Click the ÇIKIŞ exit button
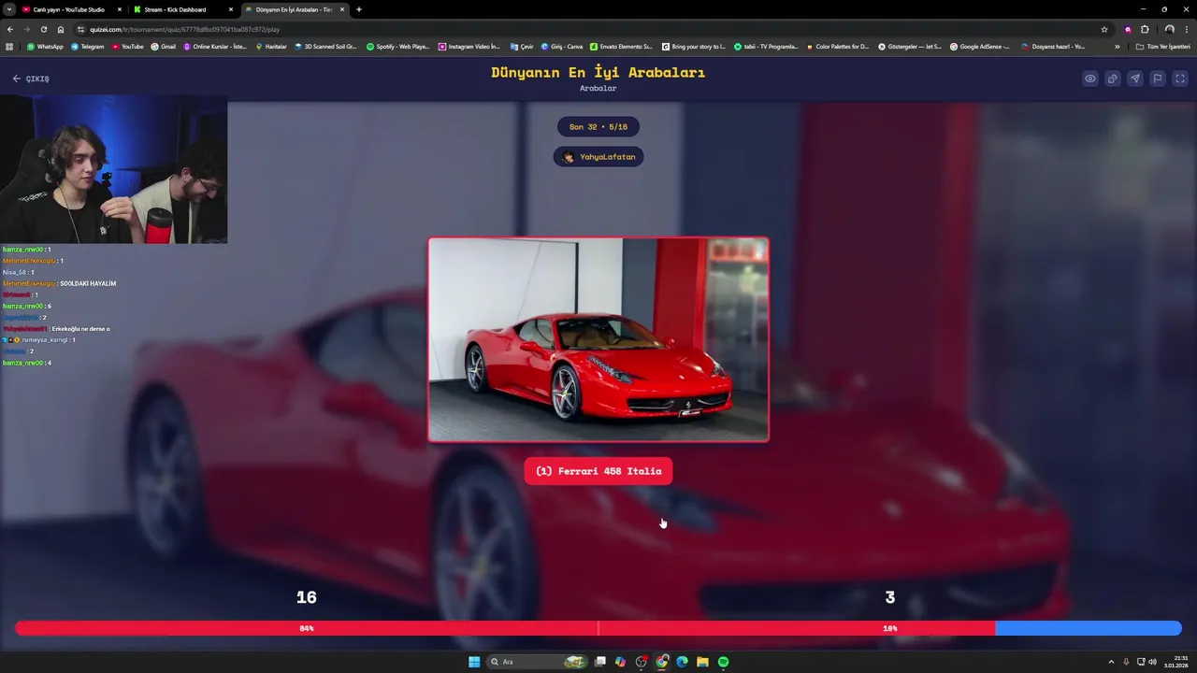 tap(31, 79)
